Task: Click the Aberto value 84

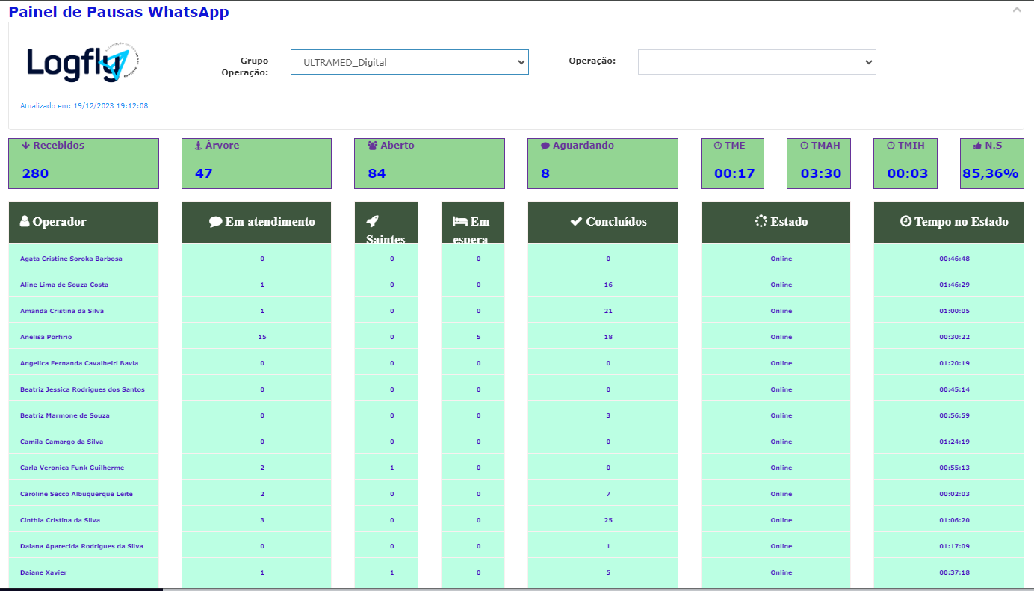Action: coord(377,173)
